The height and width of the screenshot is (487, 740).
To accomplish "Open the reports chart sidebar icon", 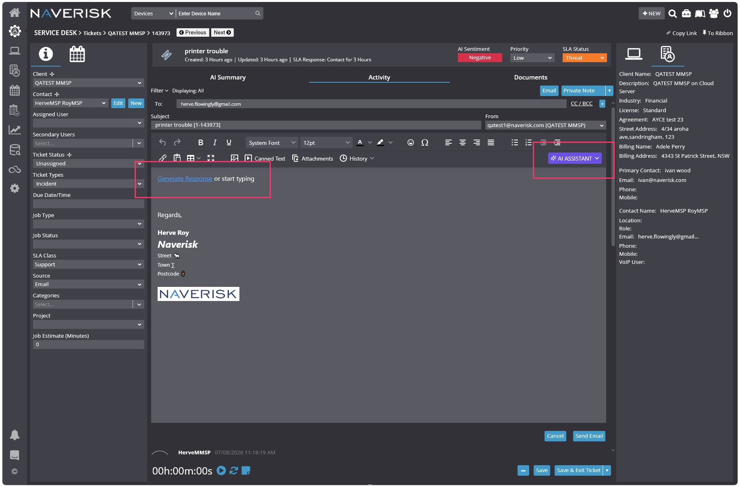I will [15, 130].
